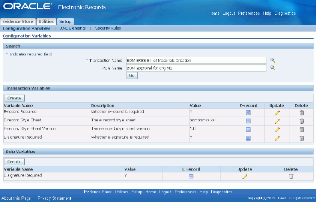
Task: Edit E-record Required variable with pencil icon
Action: pos(277,113)
